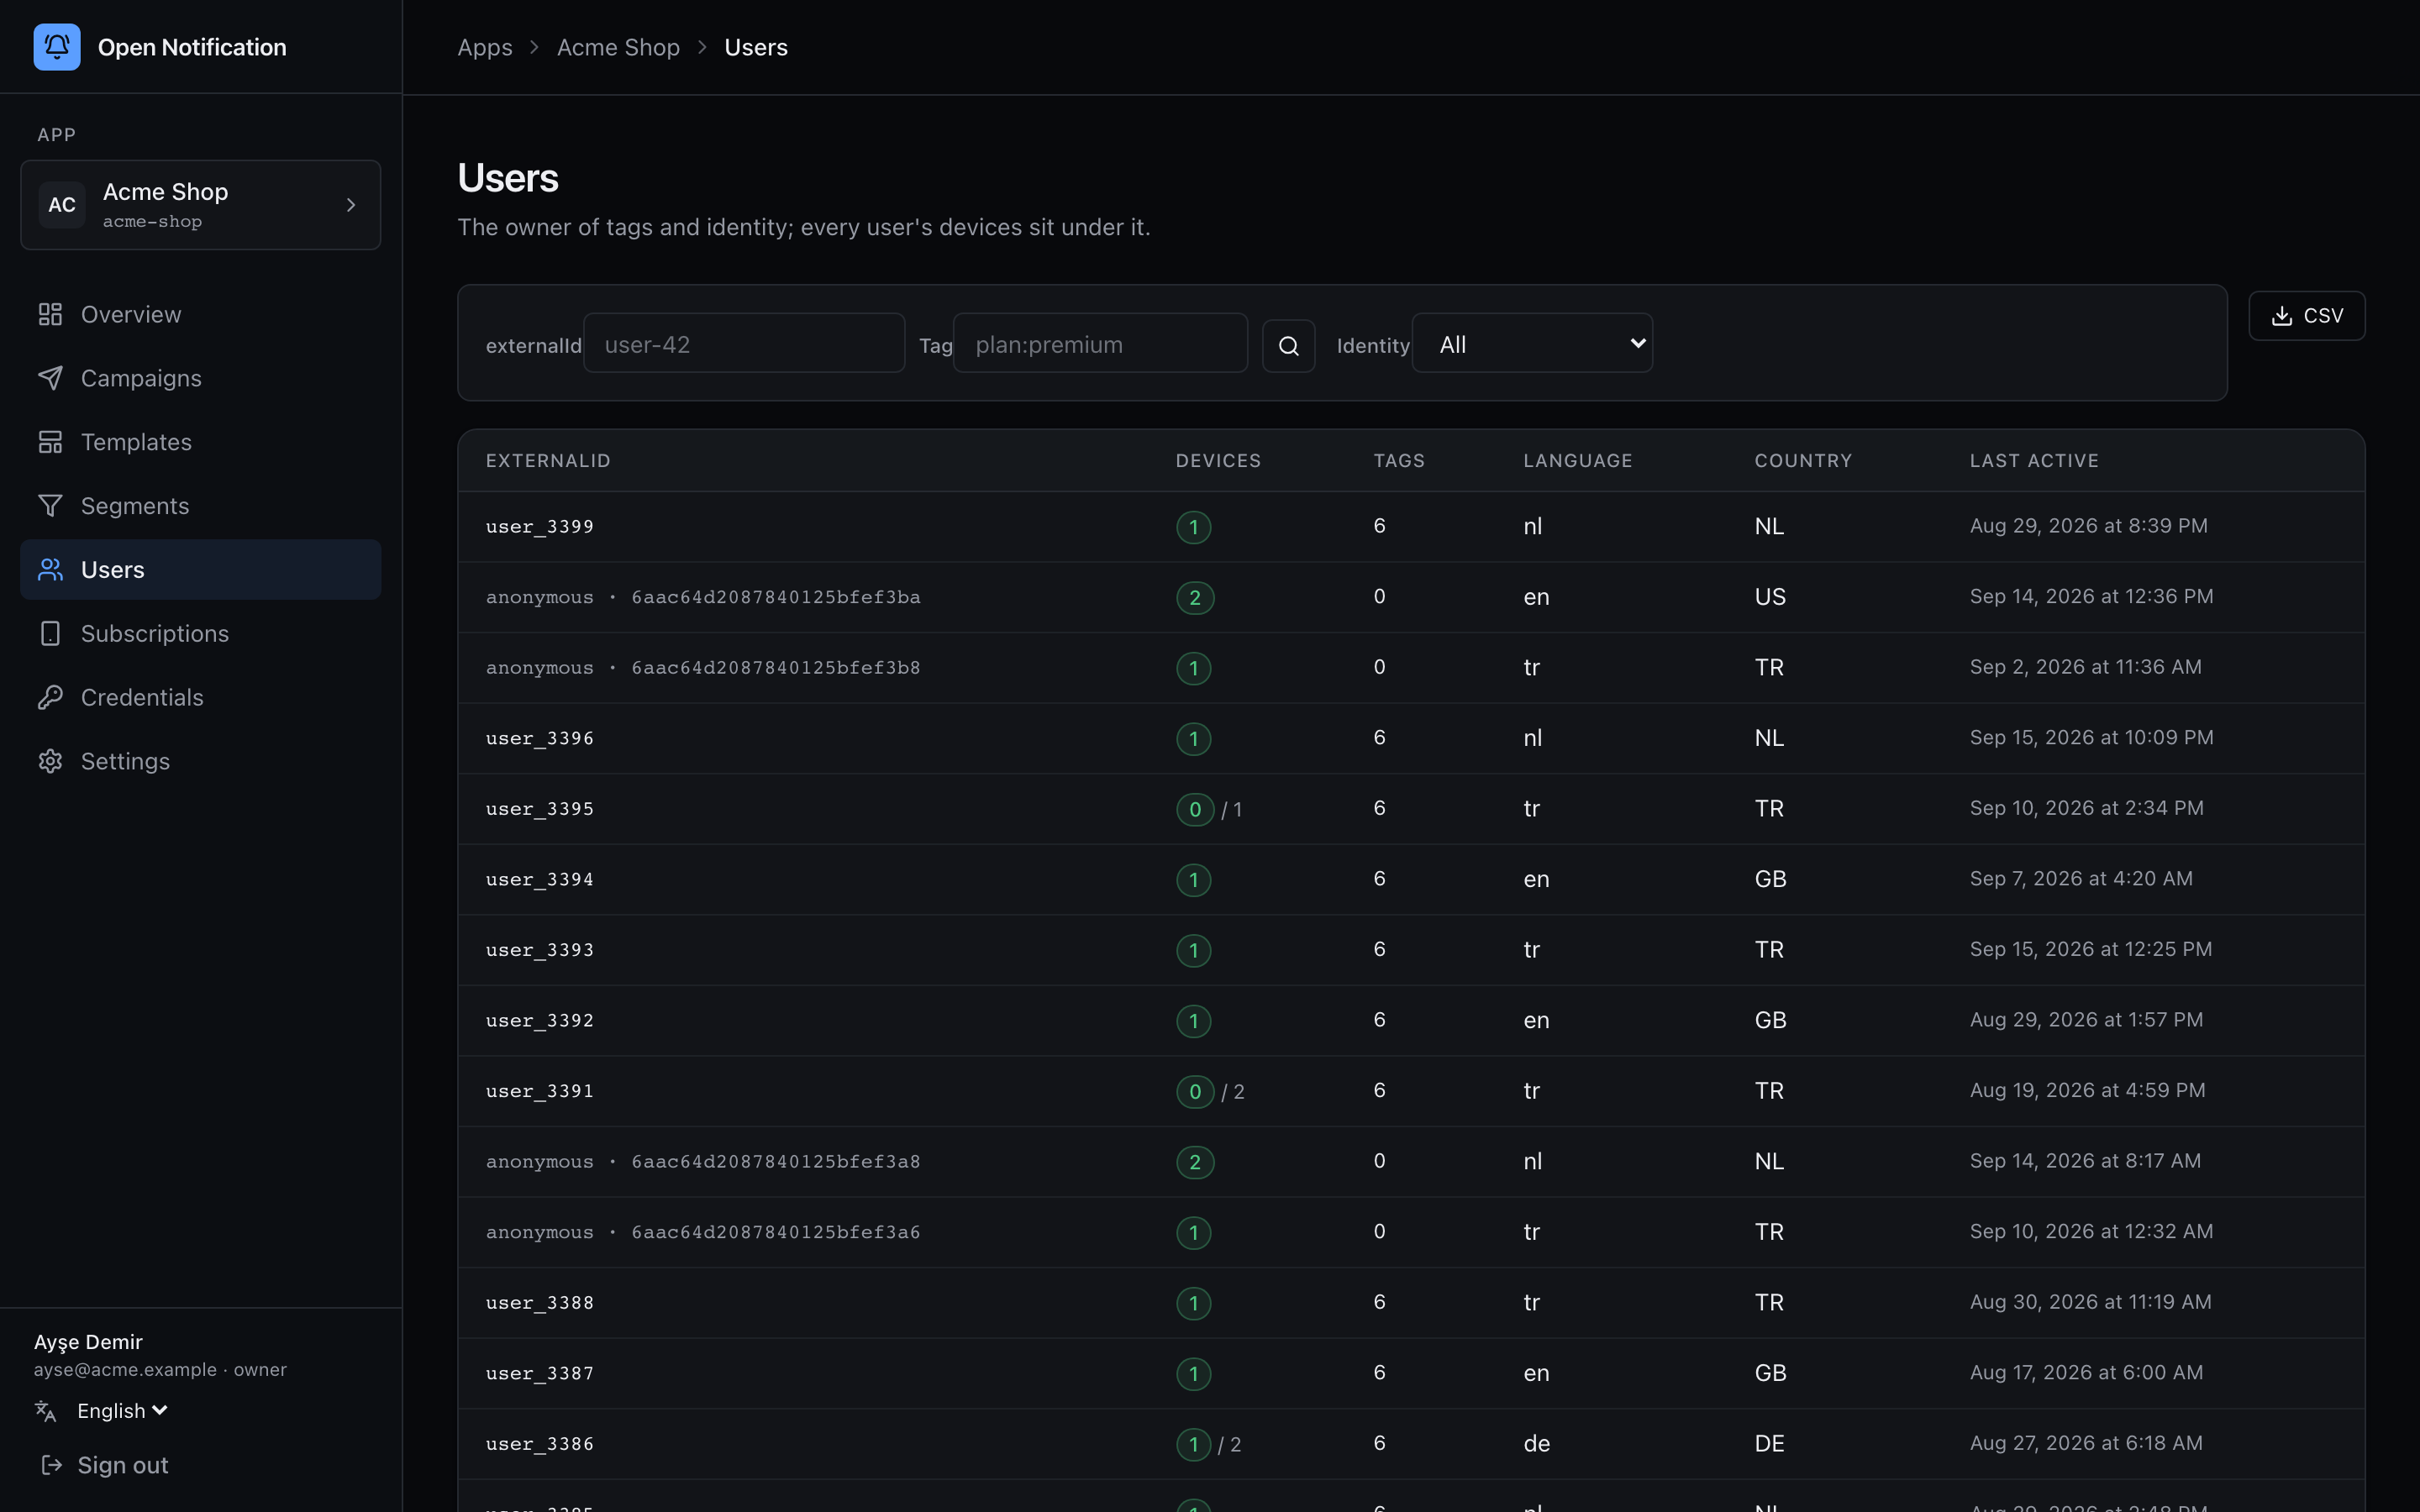Click the Acme Shop breadcrumb link

pyautogui.click(x=618, y=47)
